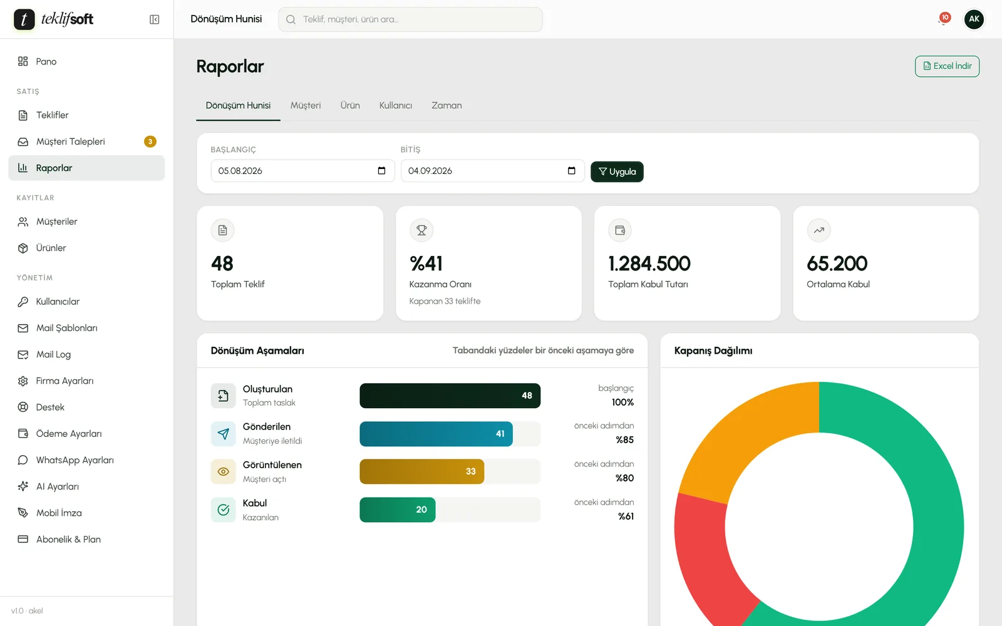Screen dimensions: 1002x626
Task: Open Abonelik & Plan
Action: tap(86, 539)
